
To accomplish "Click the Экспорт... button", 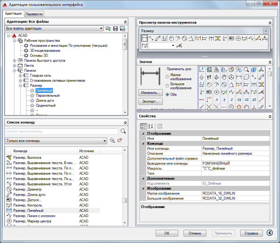I will (151, 101).
